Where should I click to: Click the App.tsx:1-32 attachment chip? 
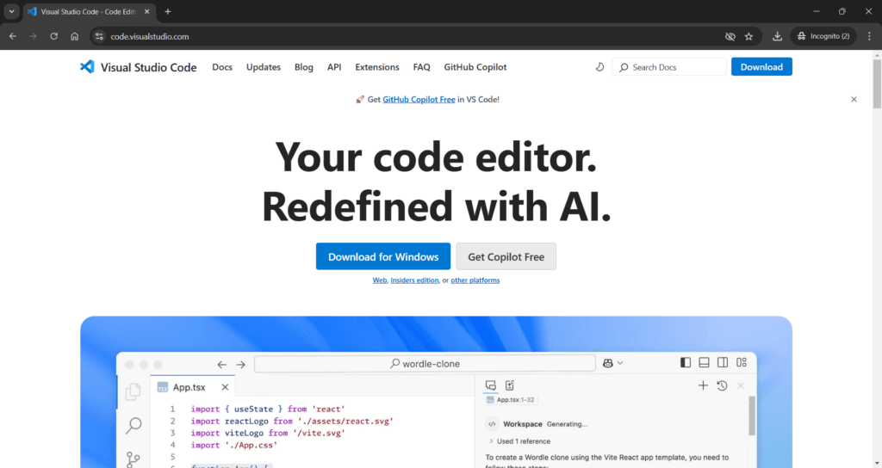tap(510, 400)
